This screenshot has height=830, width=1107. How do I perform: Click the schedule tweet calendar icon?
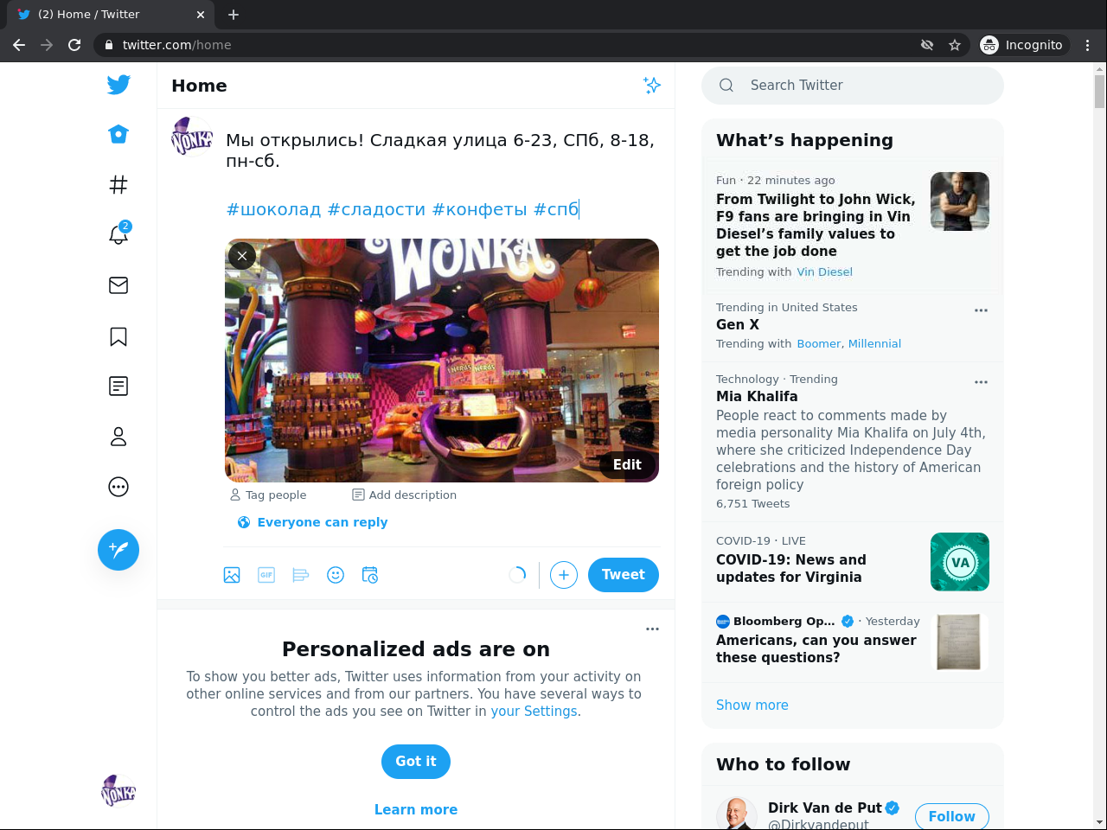click(x=370, y=575)
